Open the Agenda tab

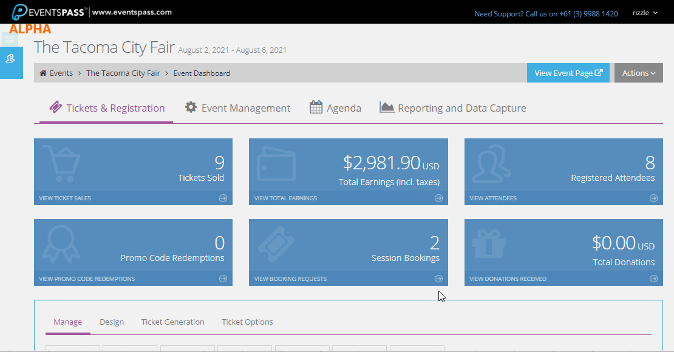coord(335,108)
